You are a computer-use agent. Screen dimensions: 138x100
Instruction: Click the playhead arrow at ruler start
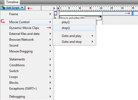58,8
